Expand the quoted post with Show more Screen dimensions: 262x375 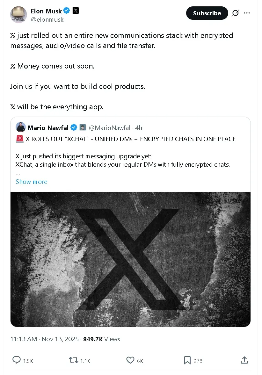pos(31,182)
